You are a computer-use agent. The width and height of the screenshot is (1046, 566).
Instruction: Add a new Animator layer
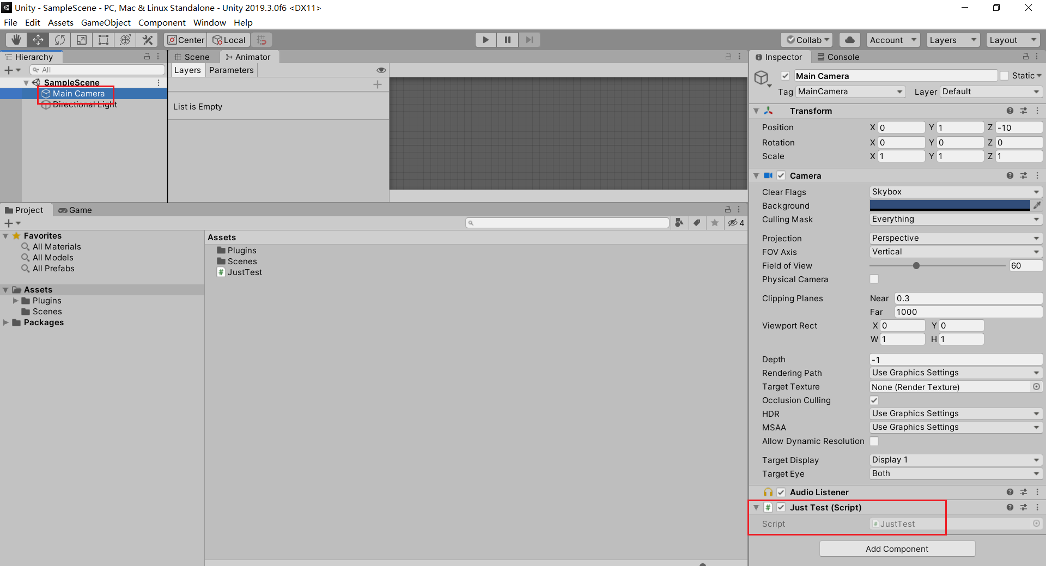tap(377, 84)
